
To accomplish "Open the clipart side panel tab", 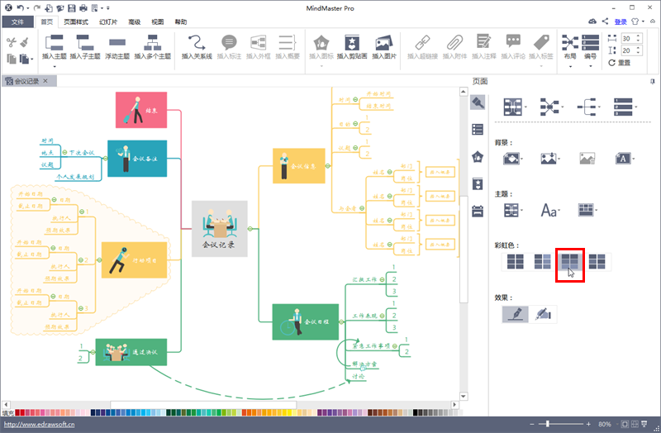I will pos(478,183).
